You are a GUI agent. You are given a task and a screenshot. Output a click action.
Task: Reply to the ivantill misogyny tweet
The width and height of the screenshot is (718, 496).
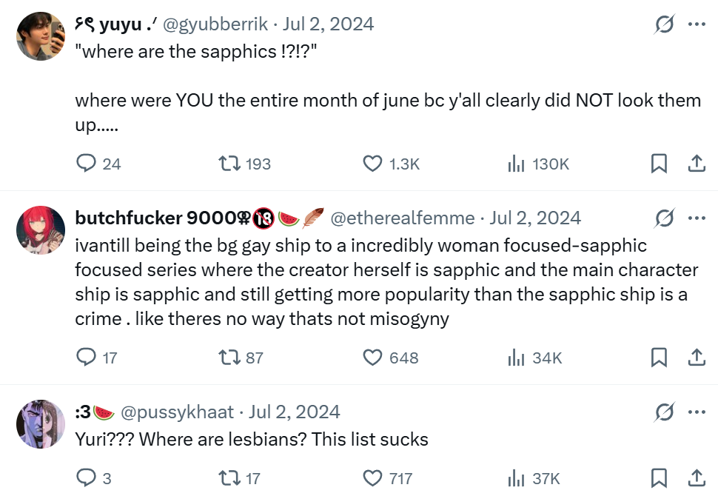point(87,358)
